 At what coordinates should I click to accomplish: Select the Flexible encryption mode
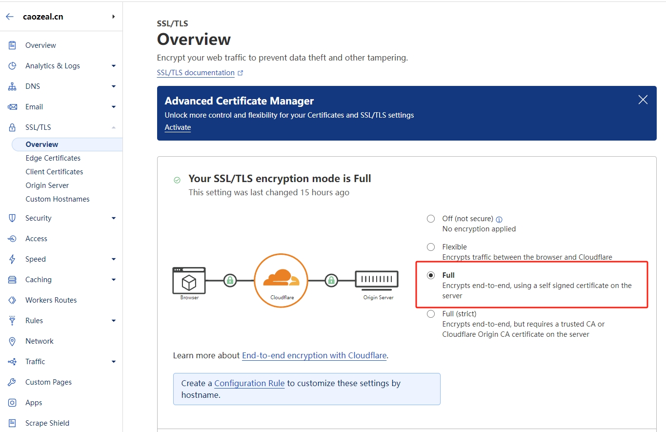tap(431, 247)
